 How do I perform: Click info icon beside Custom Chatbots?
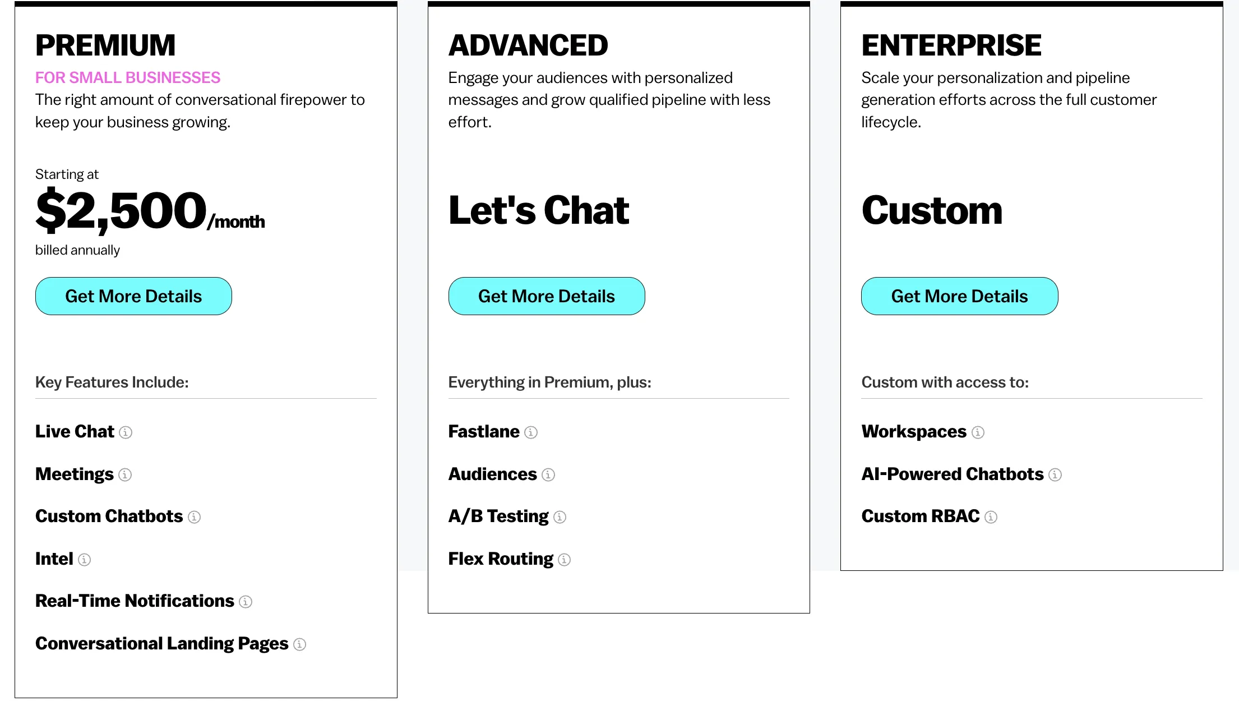click(194, 517)
